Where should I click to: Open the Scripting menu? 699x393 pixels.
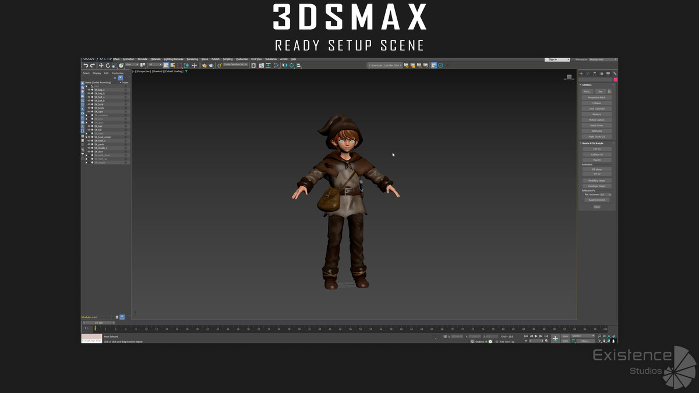228,59
